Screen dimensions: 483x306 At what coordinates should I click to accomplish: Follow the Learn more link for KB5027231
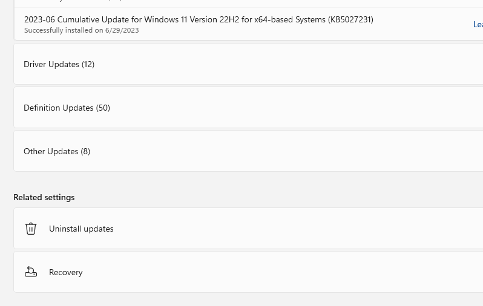coord(478,24)
